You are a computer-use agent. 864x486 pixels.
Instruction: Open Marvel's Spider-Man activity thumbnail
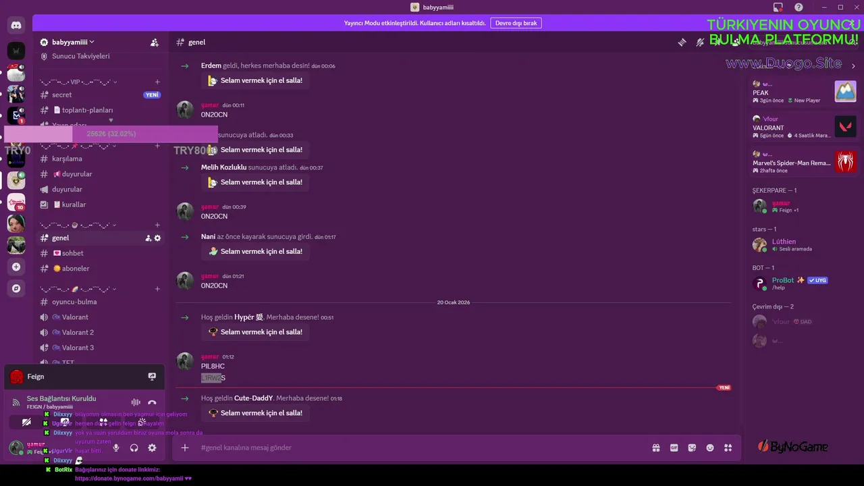click(x=845, y=161)
